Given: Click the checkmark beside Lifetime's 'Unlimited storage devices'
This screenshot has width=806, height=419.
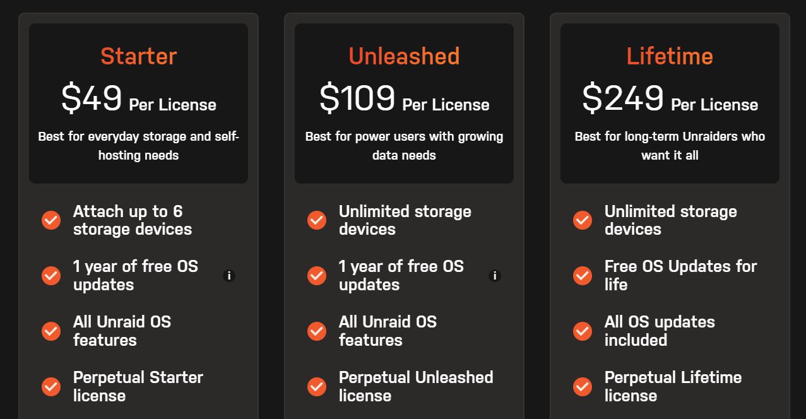Looking at the screenshot, I should click(582, 220).
